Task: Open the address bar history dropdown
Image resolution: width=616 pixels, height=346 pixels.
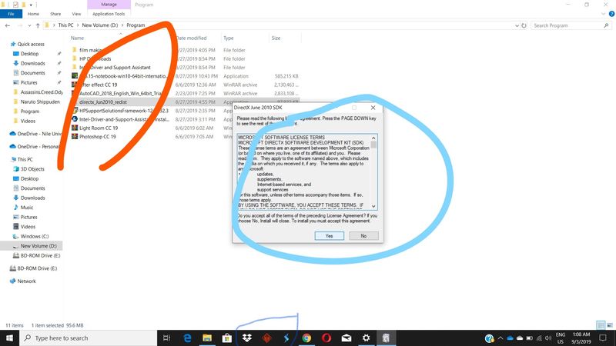Action: 517,25
